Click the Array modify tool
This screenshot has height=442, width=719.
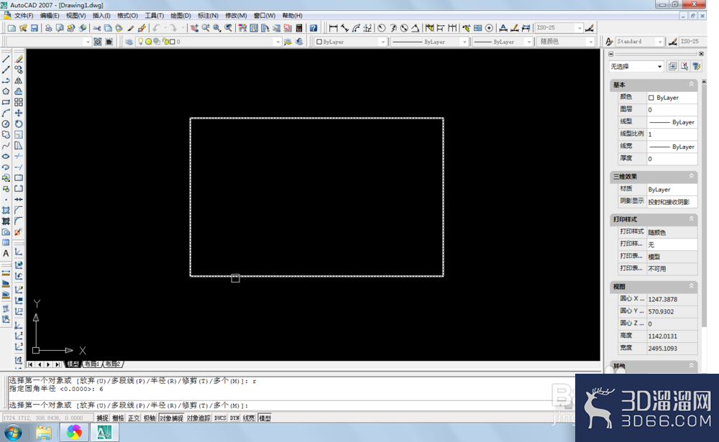tap(19, 102)
